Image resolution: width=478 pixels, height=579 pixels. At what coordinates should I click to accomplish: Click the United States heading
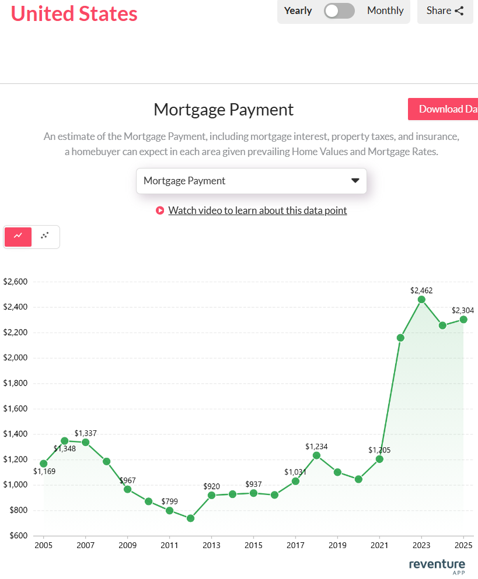coord(74,13)
